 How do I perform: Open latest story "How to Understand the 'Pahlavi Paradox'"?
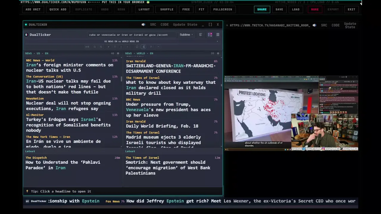(x=63, y=165)
